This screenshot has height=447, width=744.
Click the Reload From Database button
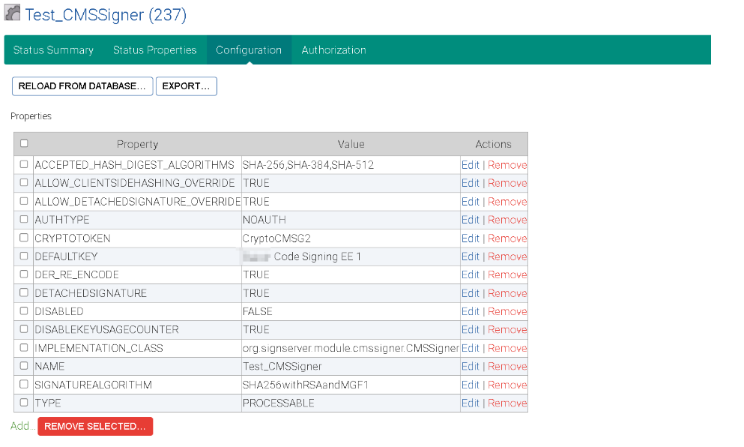coord(82,86)
